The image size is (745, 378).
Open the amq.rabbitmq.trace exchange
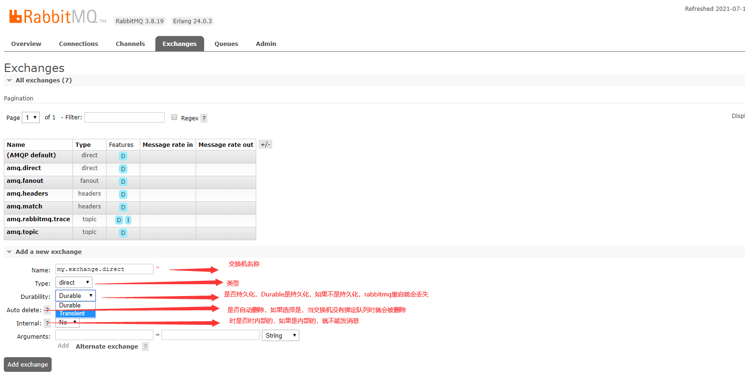(38, 219)
